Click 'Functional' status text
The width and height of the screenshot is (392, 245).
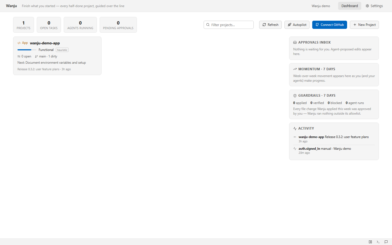(46, 50)
